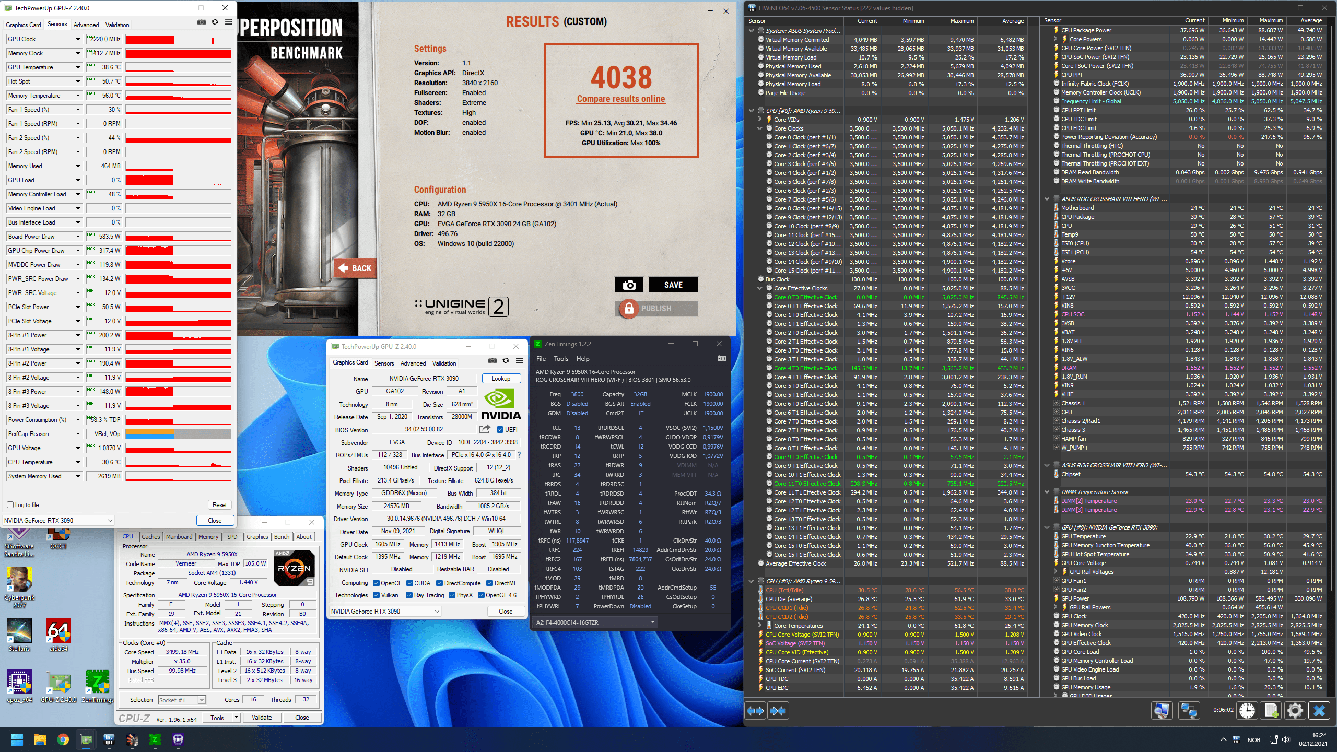
Task: Click the Superposition screenshot camera button
Action: pos(629,285)
